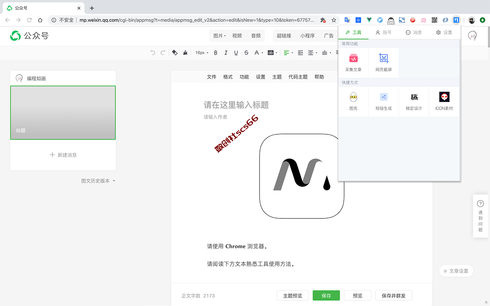The height and width of the screenshot is (306, 490).
Task: Open the 图片 insert dropdown
Action: tap(219, 36)
